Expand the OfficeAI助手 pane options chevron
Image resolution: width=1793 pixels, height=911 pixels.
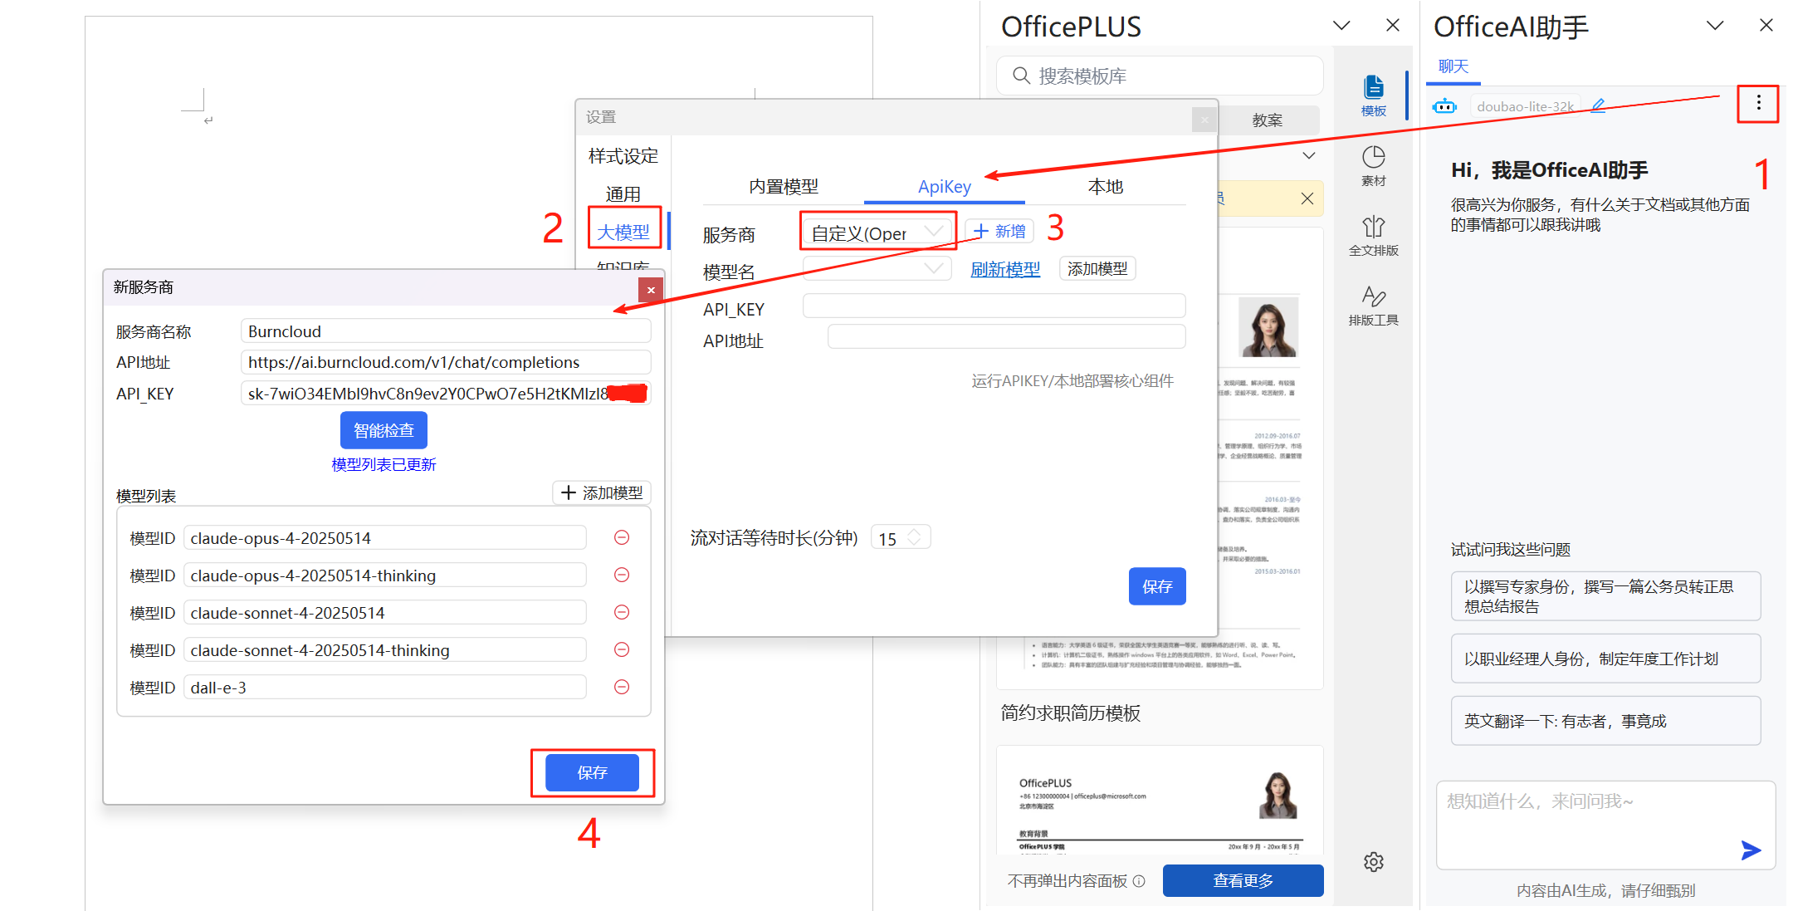pos(1715,26)
